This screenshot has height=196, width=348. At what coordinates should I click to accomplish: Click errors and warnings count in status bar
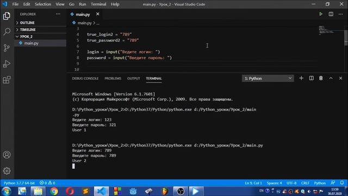coord(47,183)
